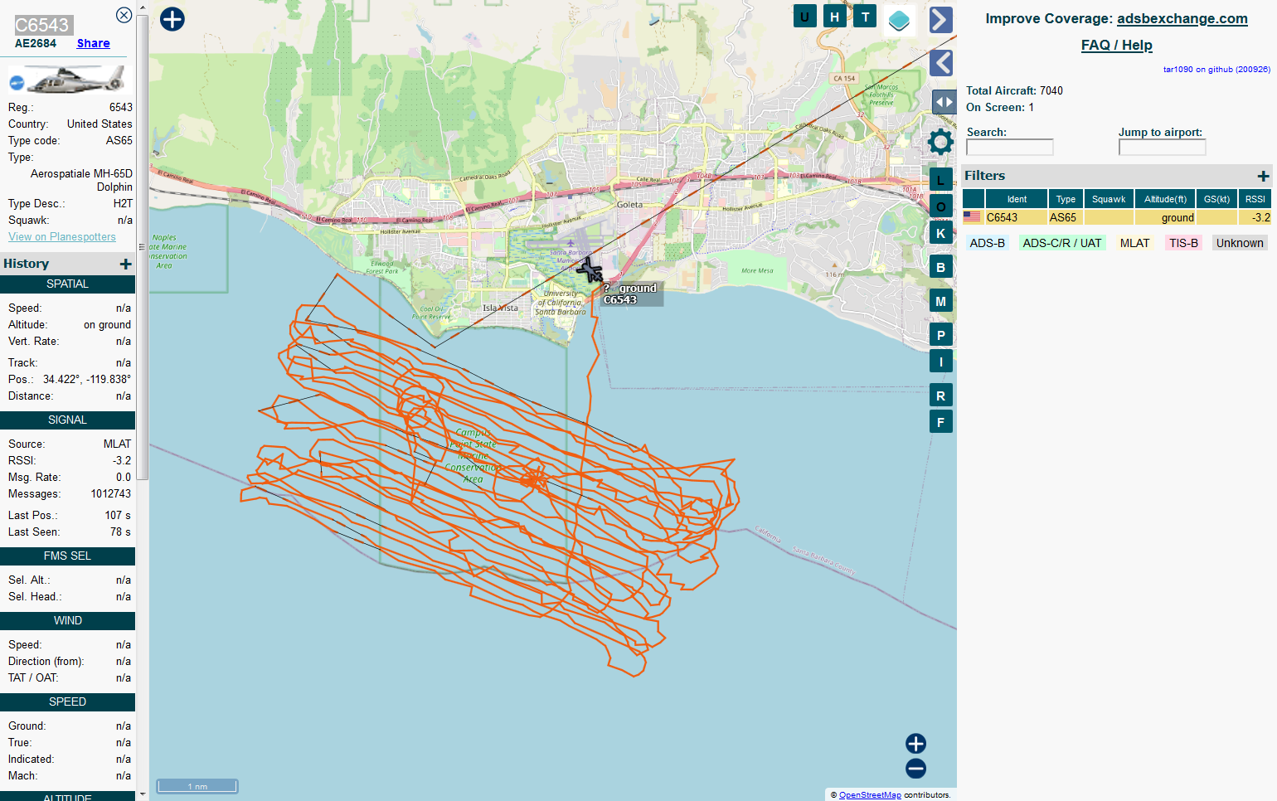Click the ADS-B legend label
This screenshot has height=801, width=1277.
(987, 243)
